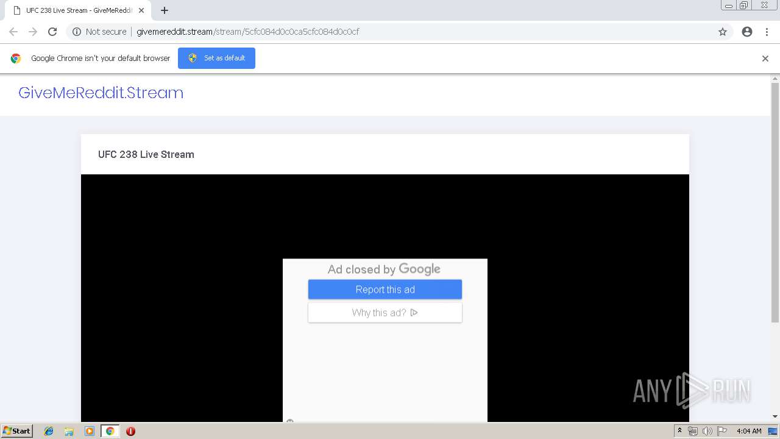Click Report this ad button
Screen dimensions: 780x439
pyautogui.click(x=385, y=290)
